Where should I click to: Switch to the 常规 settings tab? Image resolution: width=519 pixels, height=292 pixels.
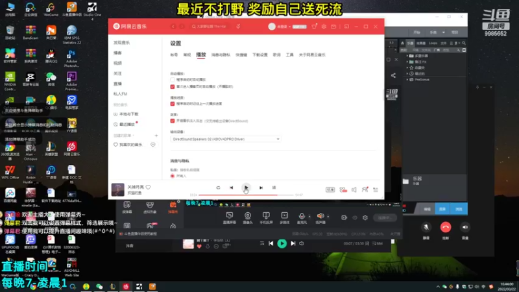click(x=187, y=55)
